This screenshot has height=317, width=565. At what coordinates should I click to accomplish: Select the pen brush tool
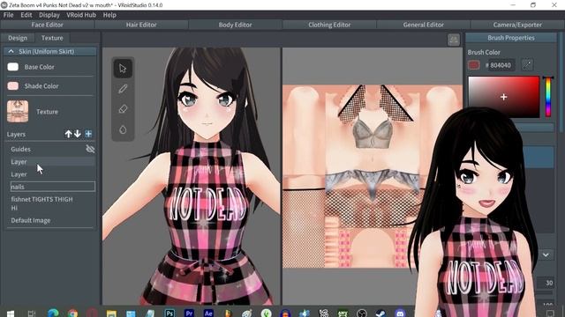tap(123, 89)
